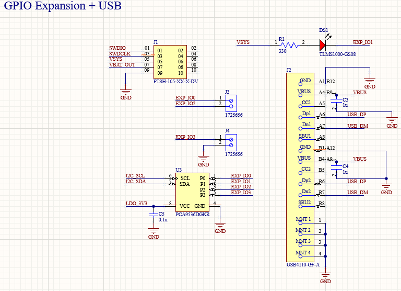
Task: Select the J2 USB4110-GF-A connector body
Action: click(x=300, y=167)
